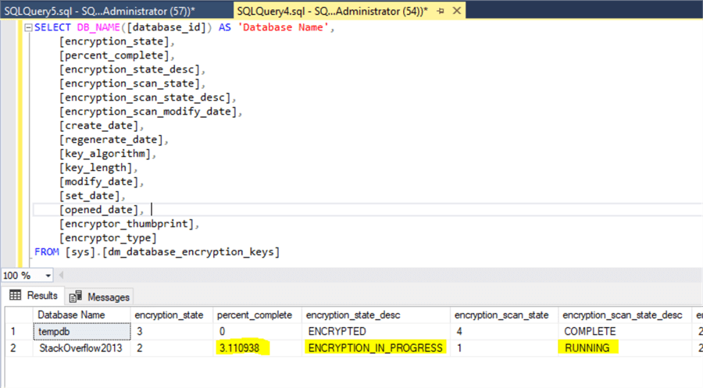Collapse the SELECT statement outline block
This screenshot has width=703, height=388.
coord(28,27)
